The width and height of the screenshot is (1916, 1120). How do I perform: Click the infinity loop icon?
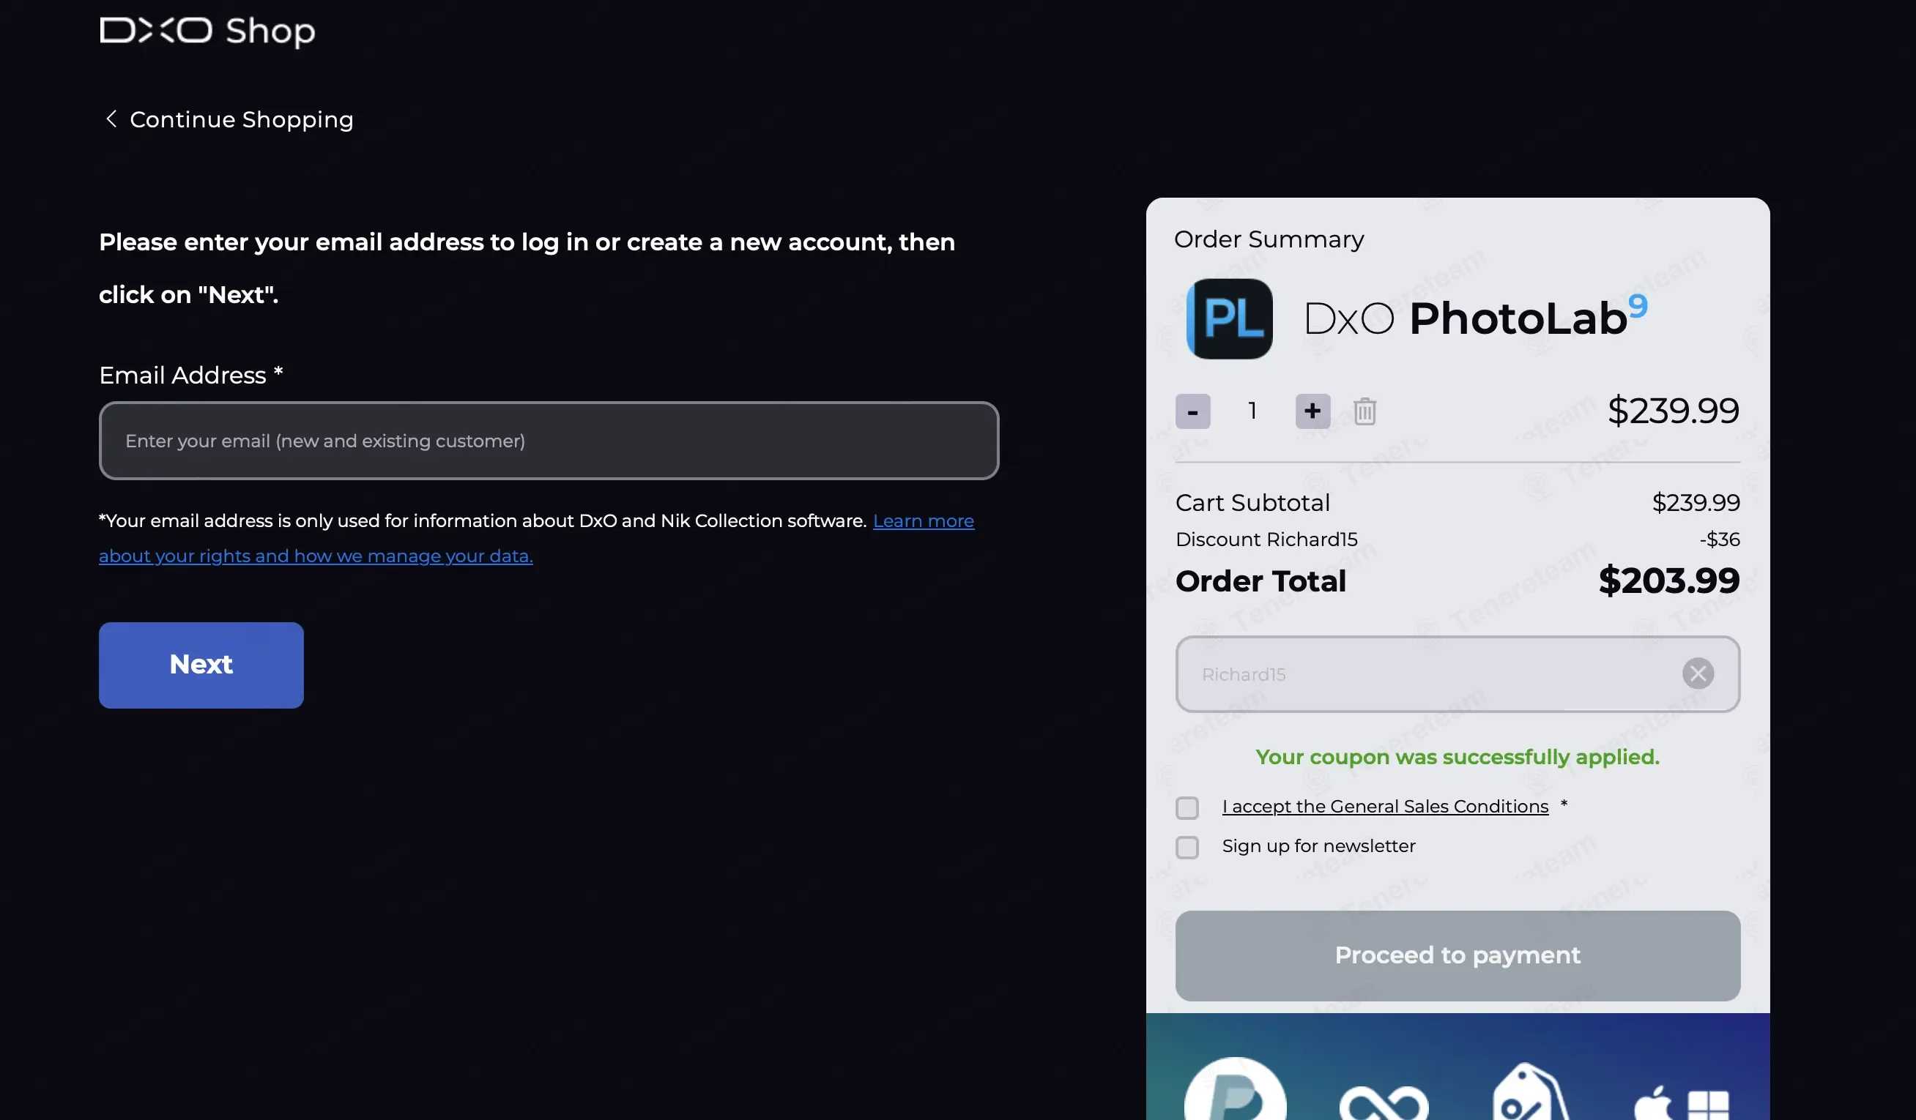tap(1384, 1102)
